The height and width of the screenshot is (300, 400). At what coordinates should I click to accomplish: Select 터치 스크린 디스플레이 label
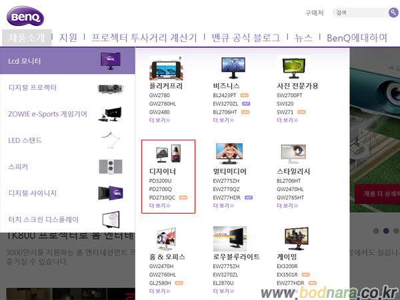click(43, 220)
